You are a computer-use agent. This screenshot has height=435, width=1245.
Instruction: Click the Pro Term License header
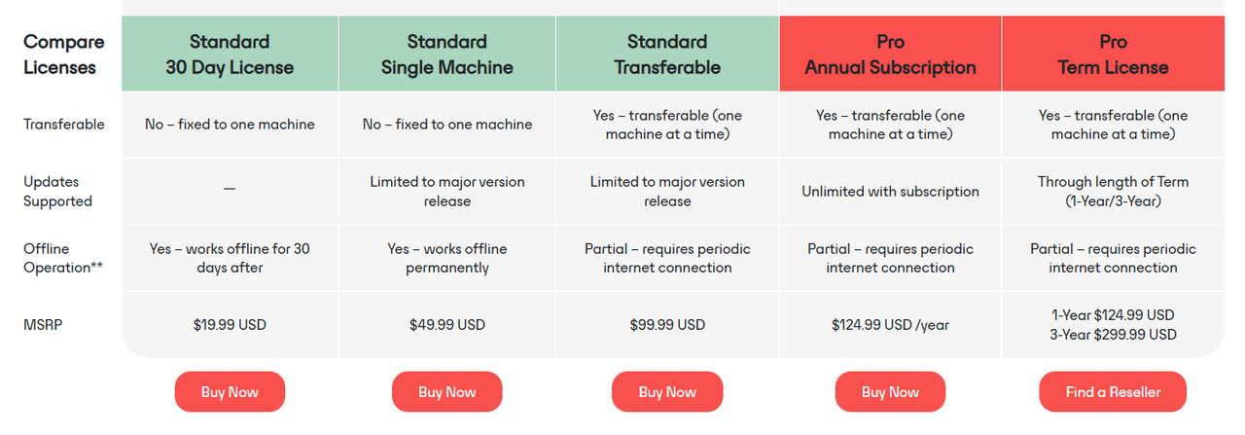1113,54
